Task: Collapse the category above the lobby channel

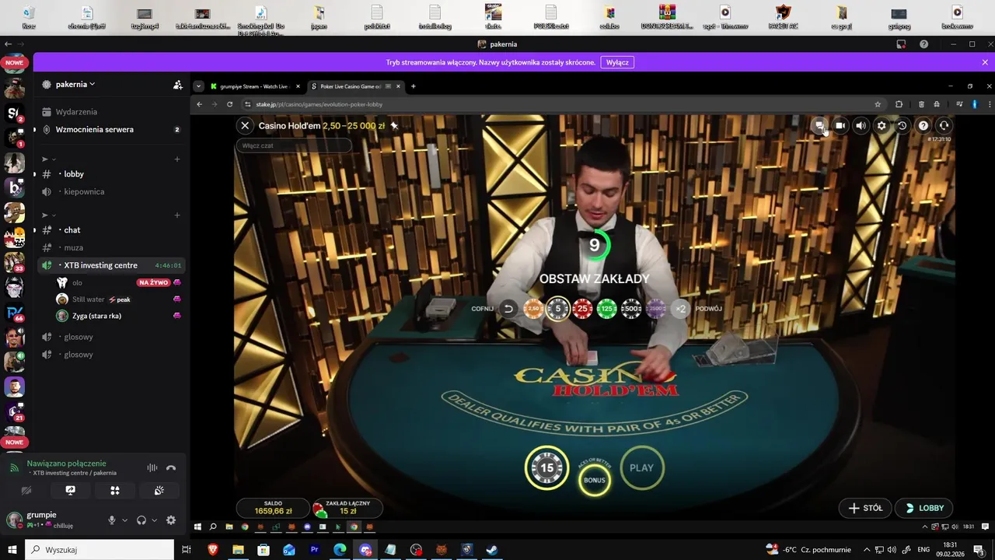Action: 48,159
